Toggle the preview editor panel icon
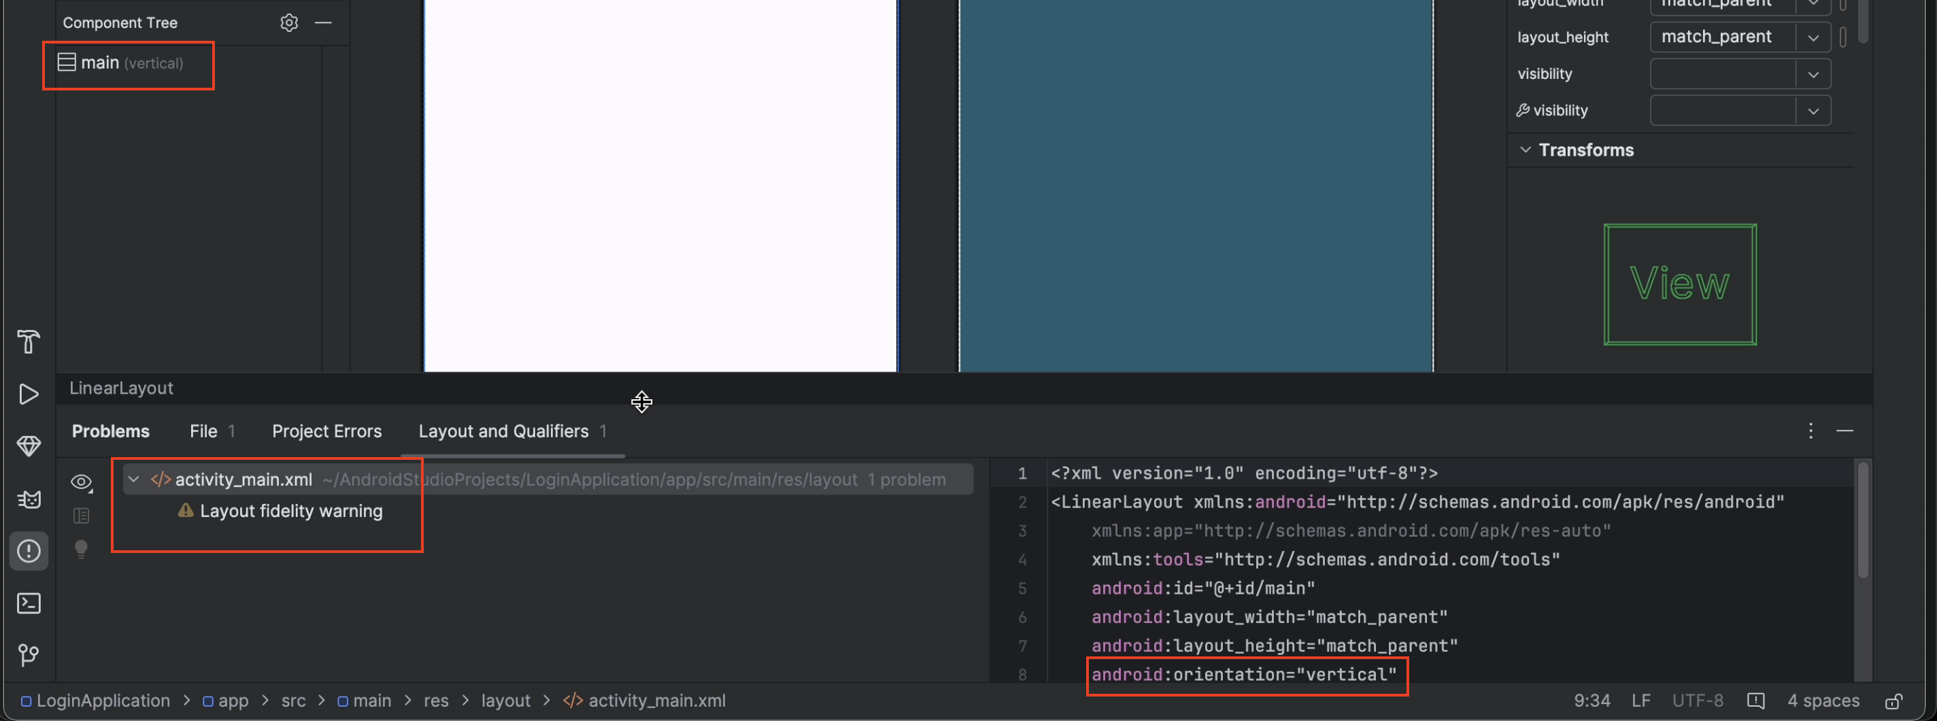Screen dimensions: 1937x721 pos(81,516)
